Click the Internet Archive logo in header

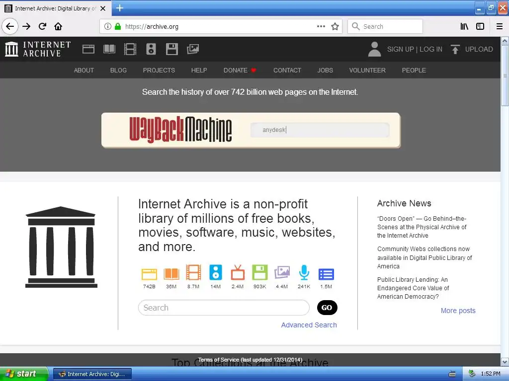38,49
